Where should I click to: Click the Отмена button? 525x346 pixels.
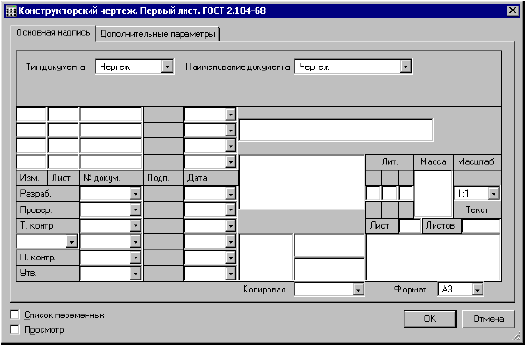(488, 319)
